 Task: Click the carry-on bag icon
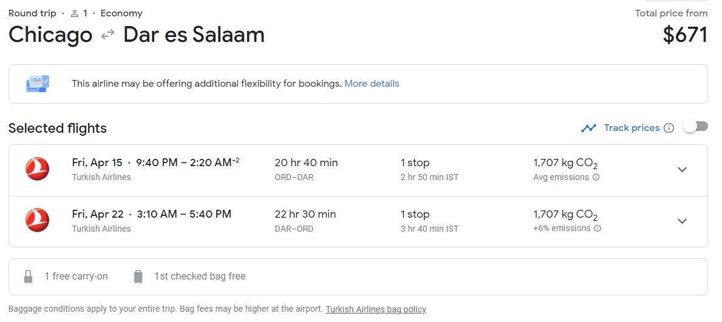(x=28, y=277)
